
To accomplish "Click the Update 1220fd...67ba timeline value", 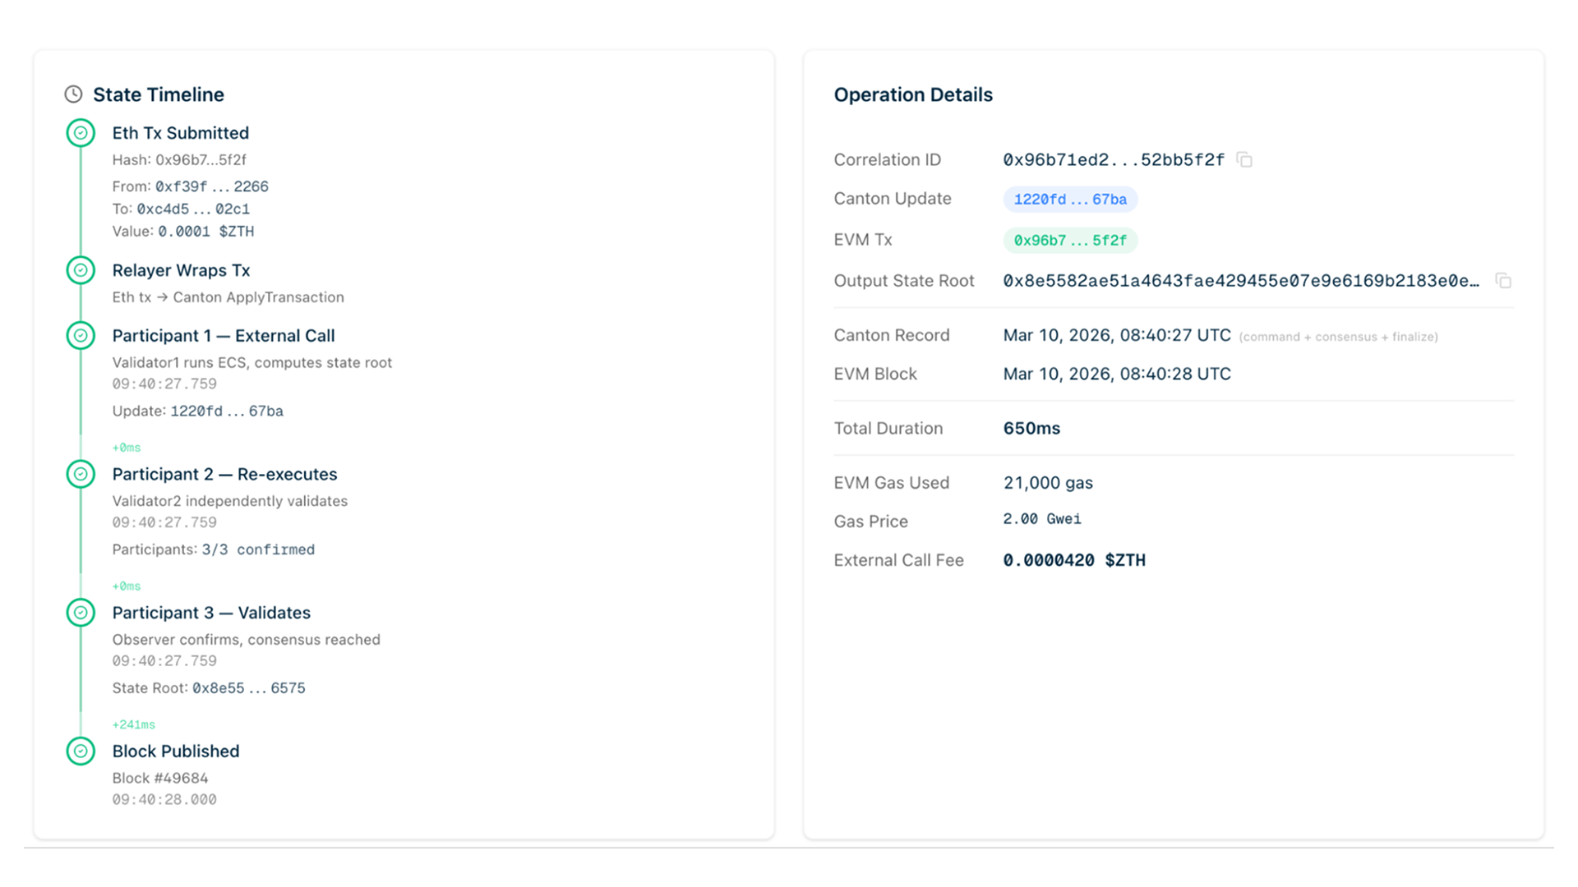I will 226,411.
